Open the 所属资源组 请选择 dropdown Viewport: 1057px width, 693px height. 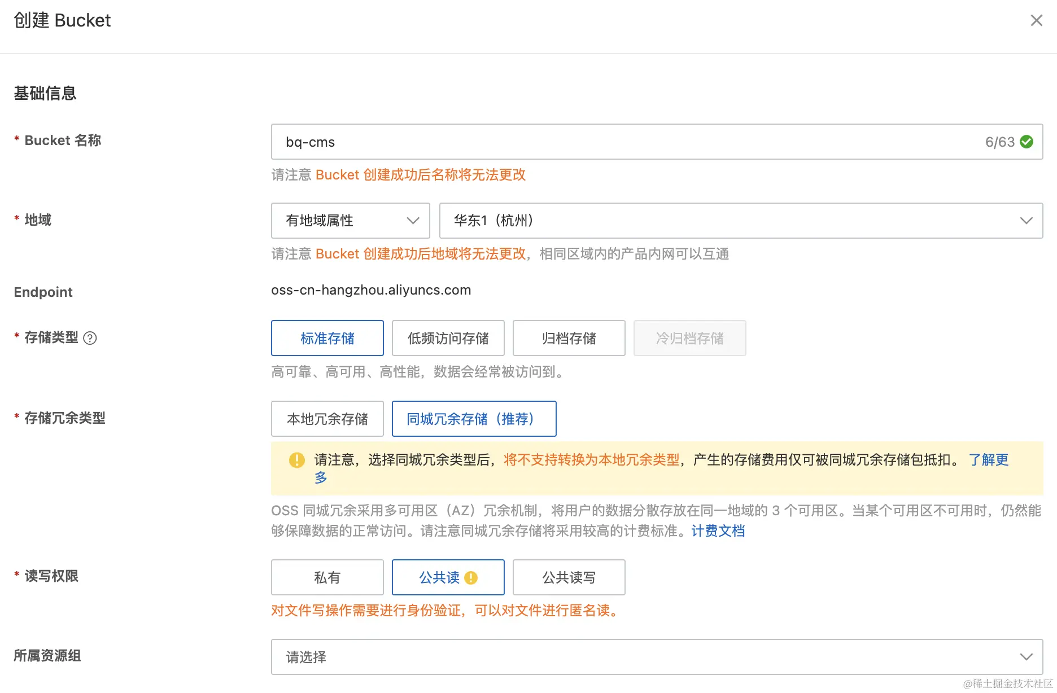pyautogui.click(x=657, y=657)
